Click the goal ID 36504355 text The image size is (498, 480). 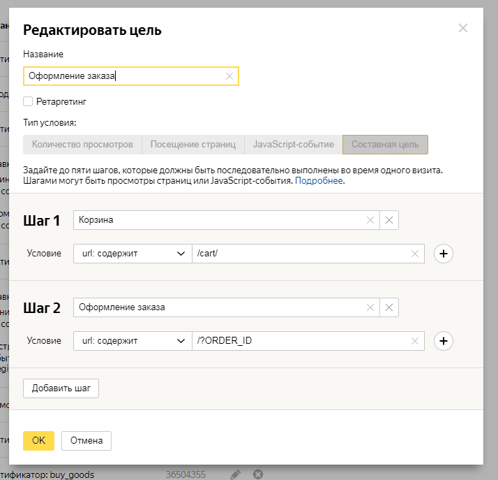(186, 474)
